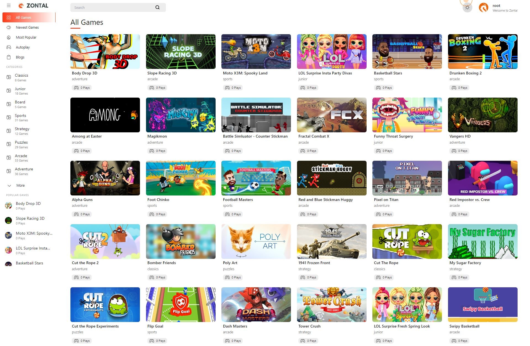Click 'junior' under LOL Surprise Insta Party Divas
Image resolution: width=530 pixels, height=346 pixels.
tap(303, 79)
